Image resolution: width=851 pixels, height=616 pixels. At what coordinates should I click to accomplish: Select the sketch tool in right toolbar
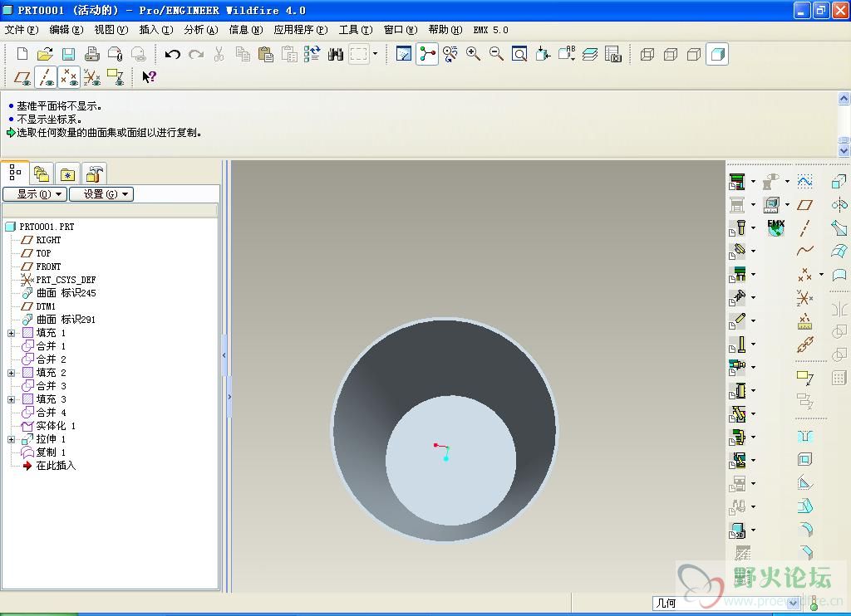(804, 181)
